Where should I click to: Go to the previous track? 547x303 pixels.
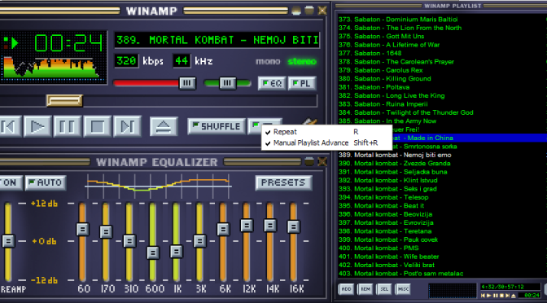(x=10, y=126)
